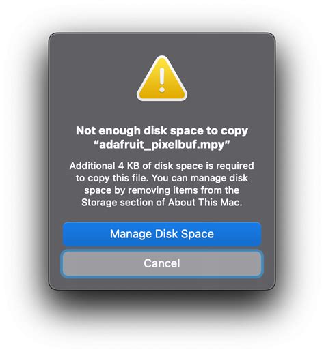
Task: Click the "Additional 4 KB of disk space" message line
Action: [162, 166]
